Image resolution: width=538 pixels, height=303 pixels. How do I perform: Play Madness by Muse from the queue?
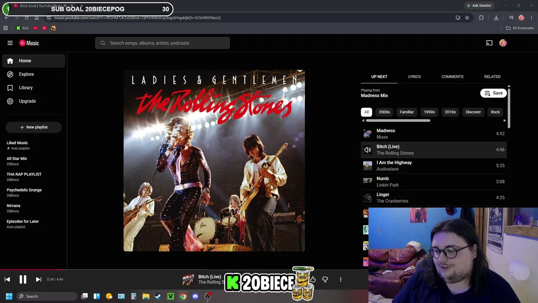coord(434,134)
